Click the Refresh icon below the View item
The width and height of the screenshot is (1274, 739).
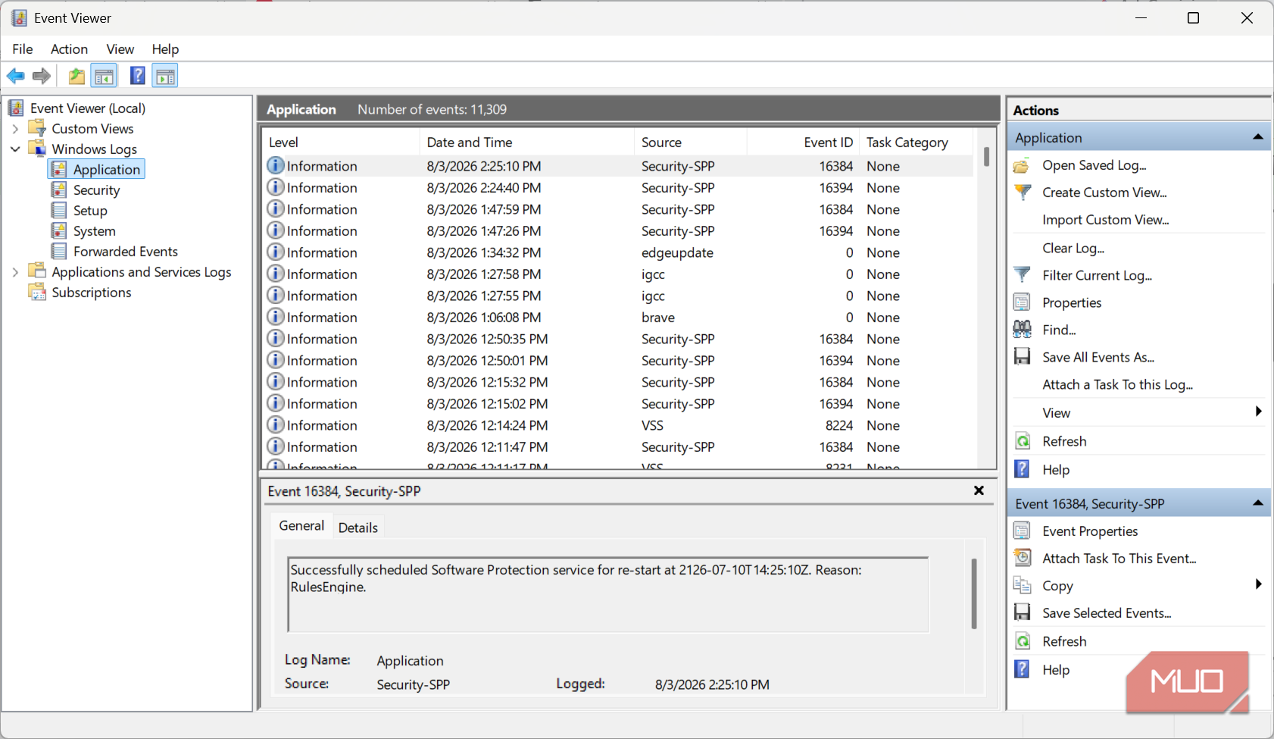tap(1022, 441)
